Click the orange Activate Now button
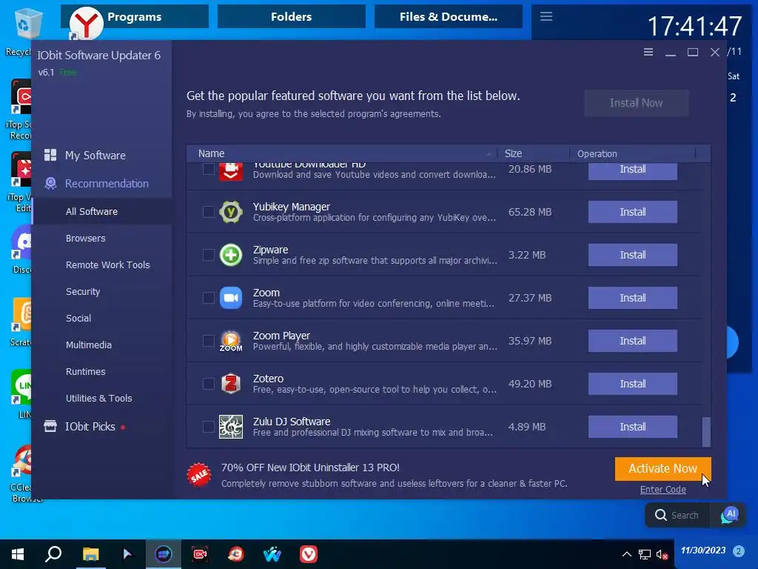 (x=663, y=469)
